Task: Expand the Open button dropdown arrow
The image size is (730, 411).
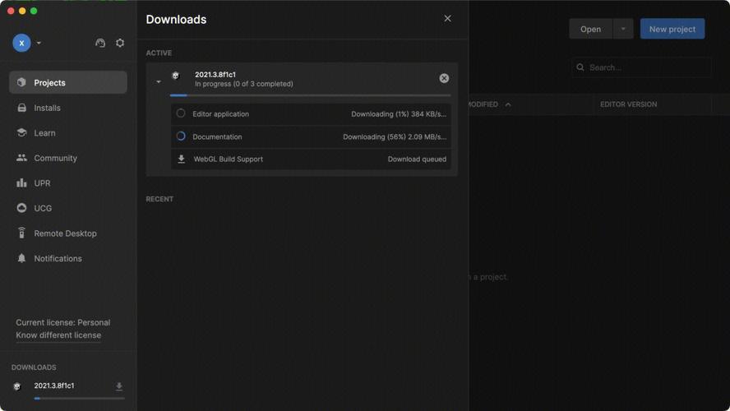Action: pyautogui.click(x=623, y=29)
